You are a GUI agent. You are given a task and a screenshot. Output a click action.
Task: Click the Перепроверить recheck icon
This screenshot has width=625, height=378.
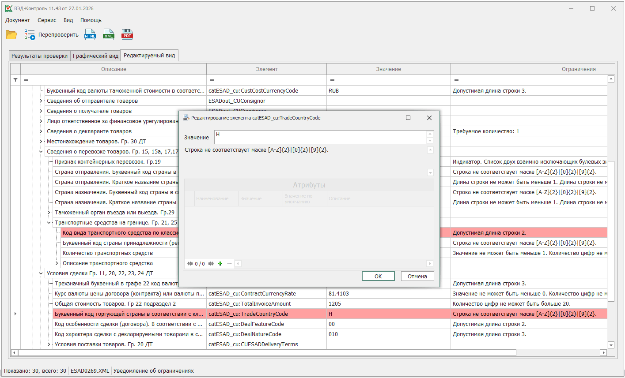30,35
